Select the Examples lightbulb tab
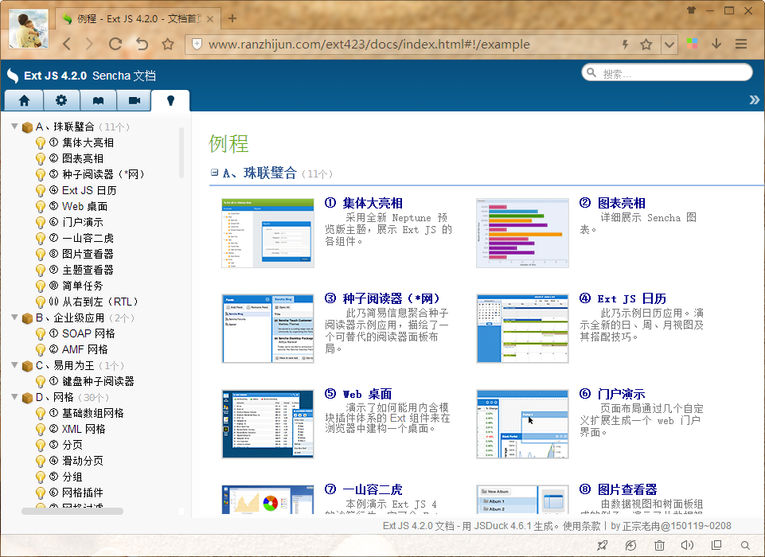 (x=170, y=100)
